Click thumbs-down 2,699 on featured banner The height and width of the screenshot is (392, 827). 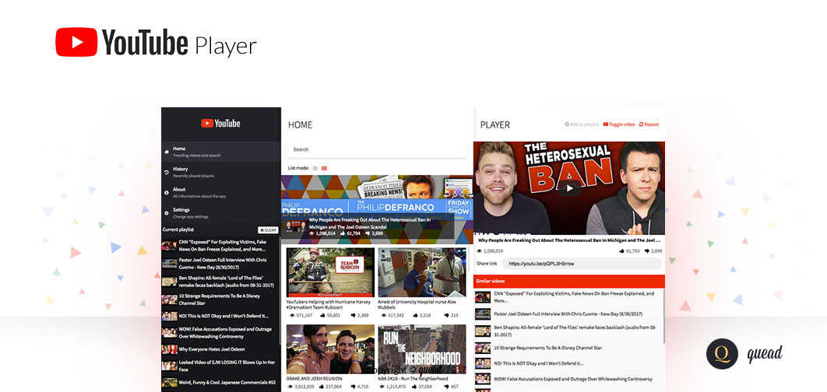point(368,233)
